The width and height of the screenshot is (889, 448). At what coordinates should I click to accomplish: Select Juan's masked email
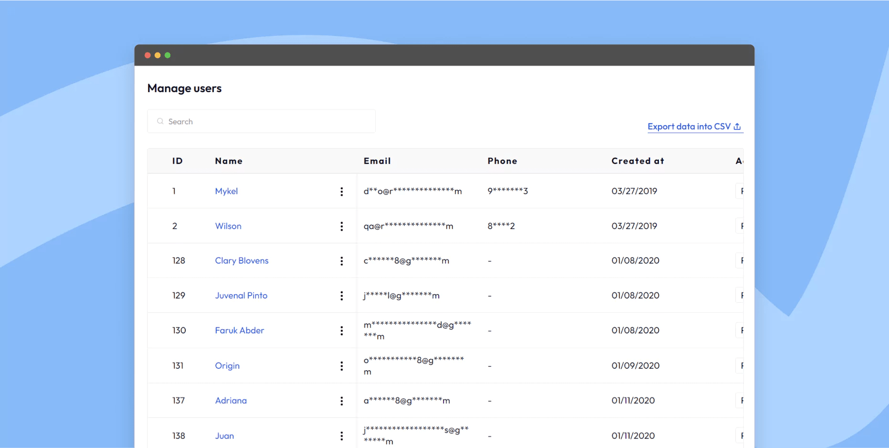pos(416,436)
